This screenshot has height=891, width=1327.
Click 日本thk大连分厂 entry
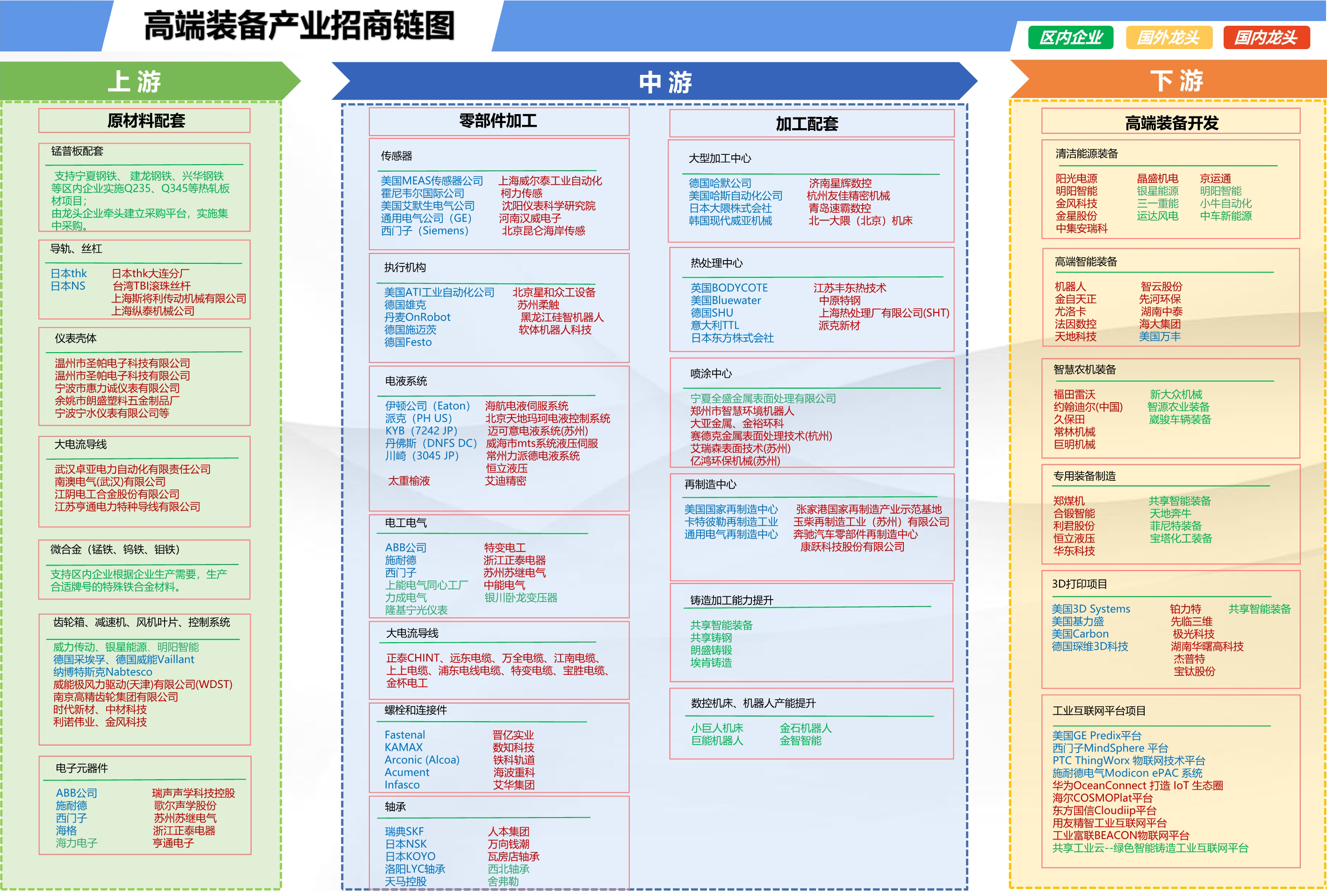pos(151,273)
